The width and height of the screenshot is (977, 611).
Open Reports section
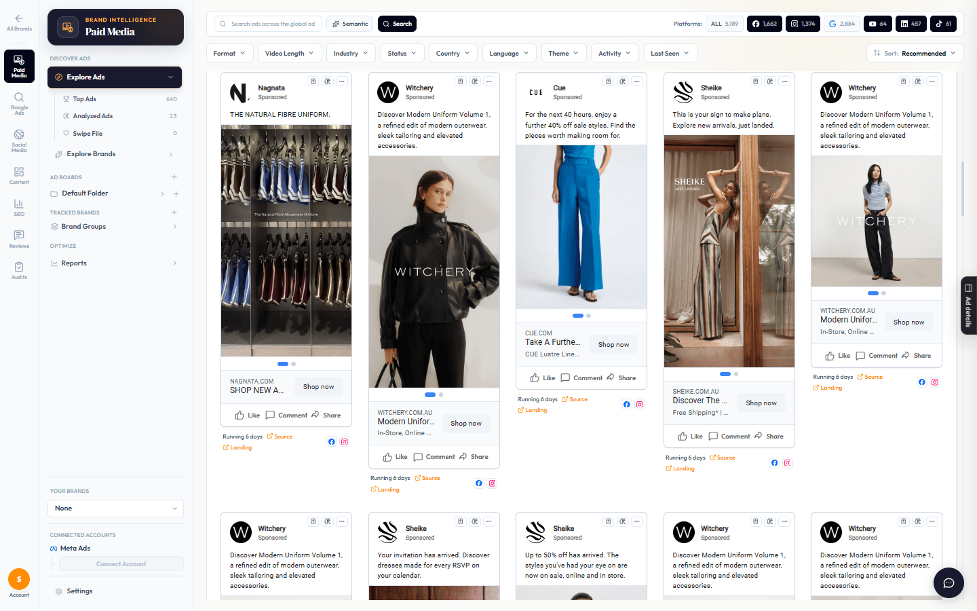pyautogui.click(x=114, y=263)
